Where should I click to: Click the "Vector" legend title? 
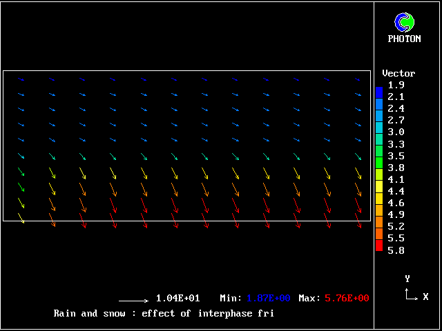click(x=398, y=73)
